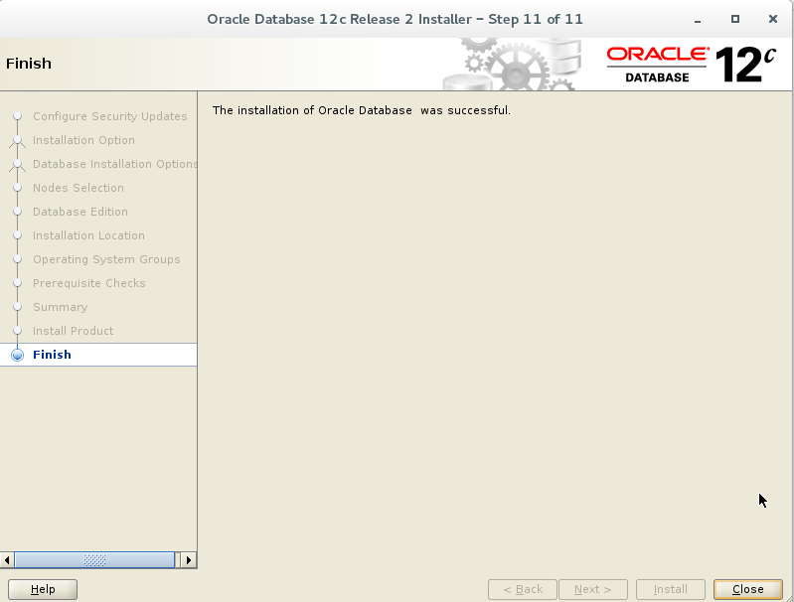794x602 pixels.
Task: Click the Install Product step bullet icon
Action: coord(17,331)
